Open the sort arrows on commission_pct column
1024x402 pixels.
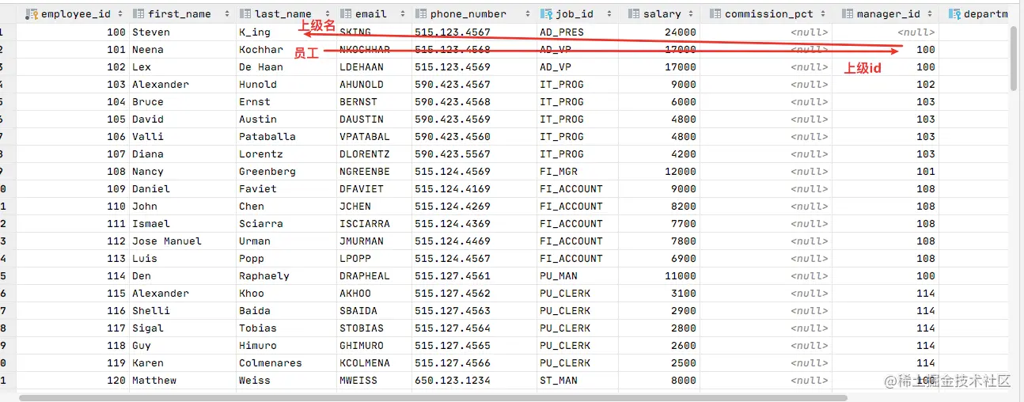[x=823, y=13]
